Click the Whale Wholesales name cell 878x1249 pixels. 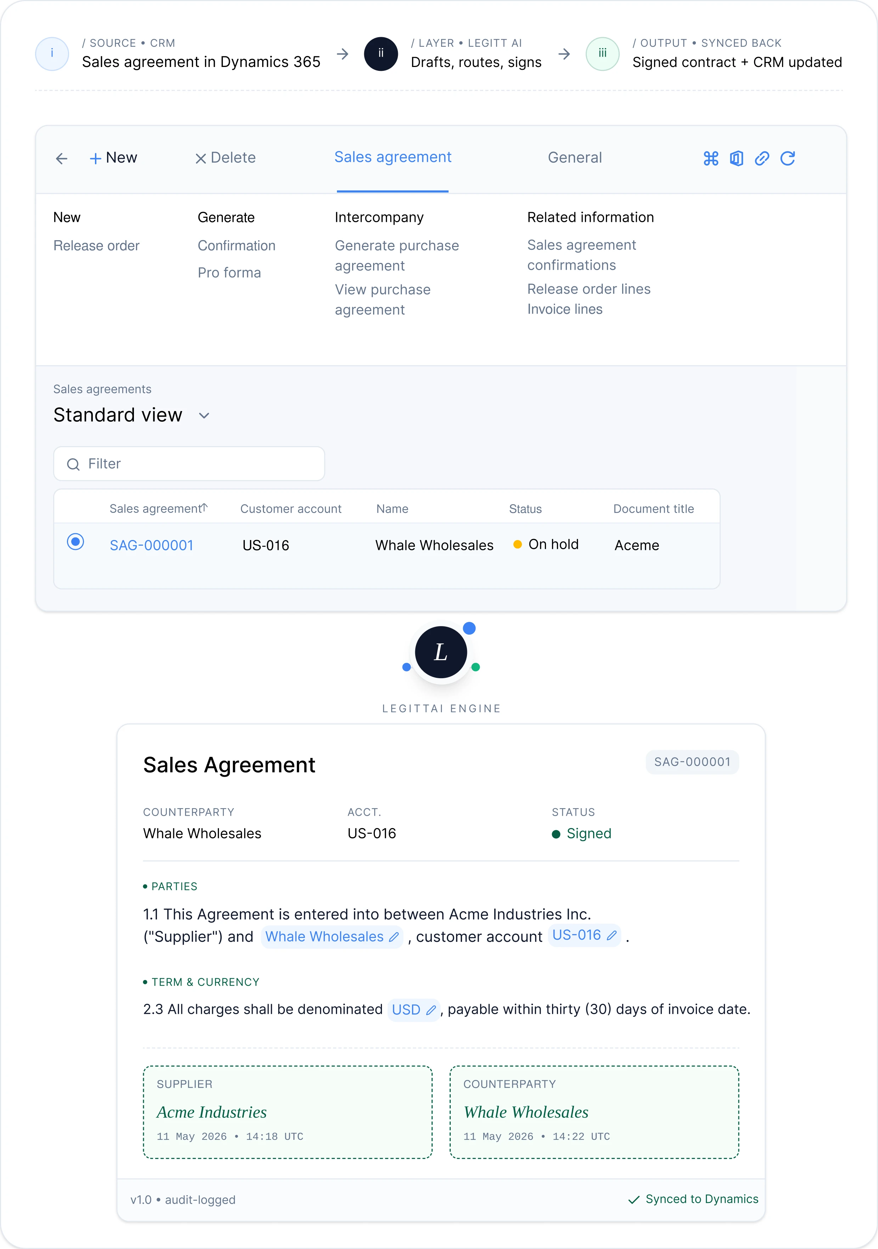(434, 545)
